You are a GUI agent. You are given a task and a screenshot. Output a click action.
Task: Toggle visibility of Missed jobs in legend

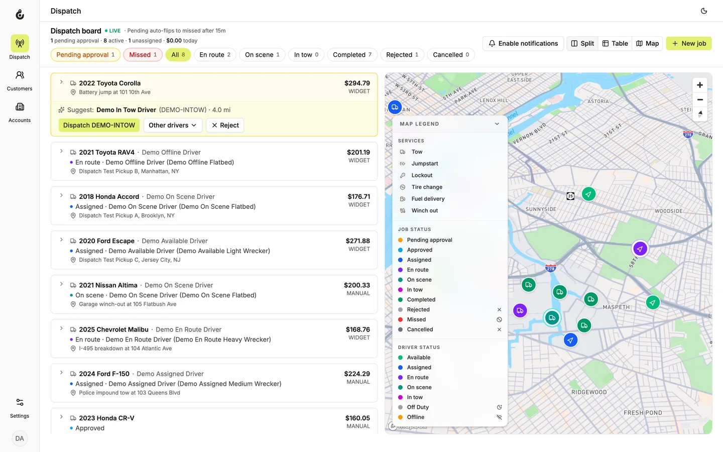point(499,320)
